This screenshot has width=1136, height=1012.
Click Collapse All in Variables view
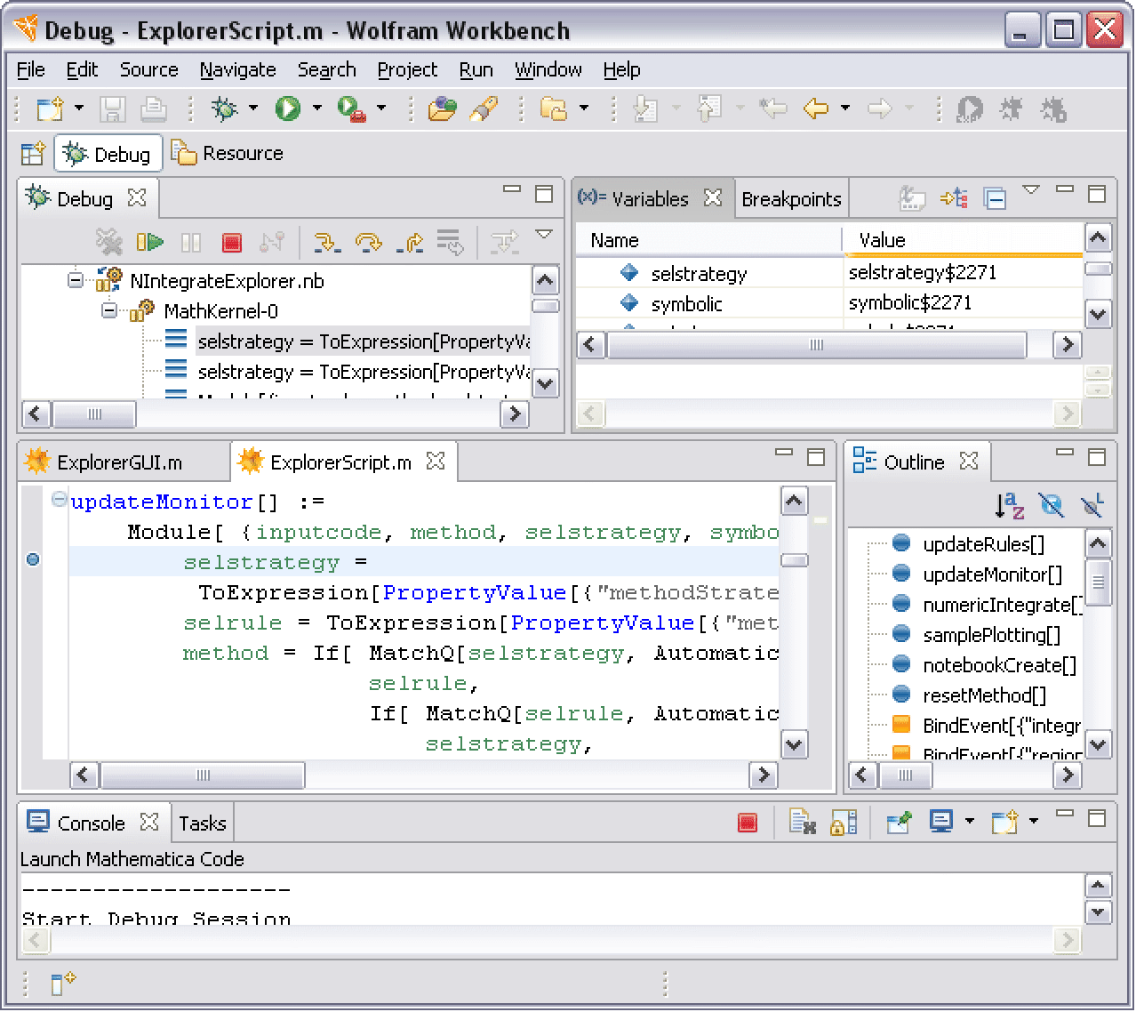click(x=996, y=198)
